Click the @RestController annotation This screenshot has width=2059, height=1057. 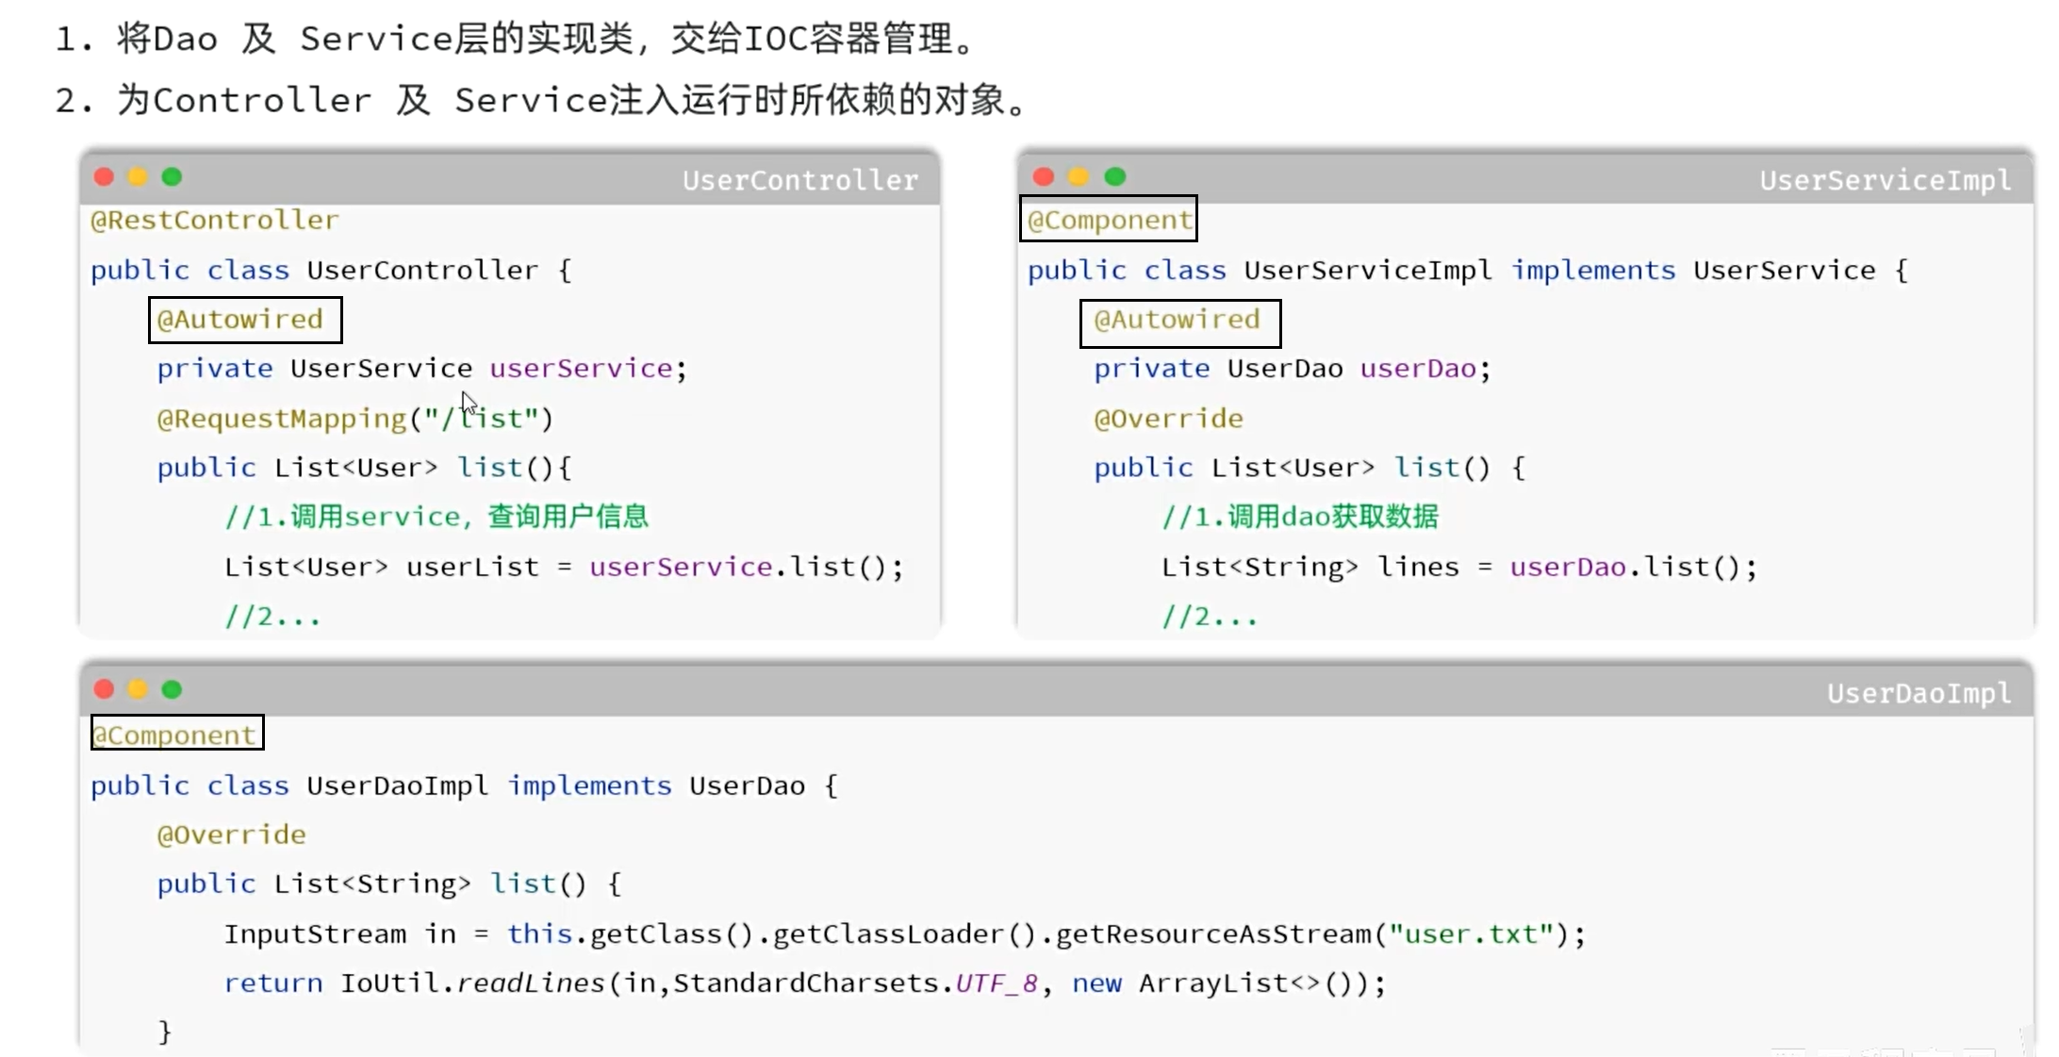pos(214,221)
